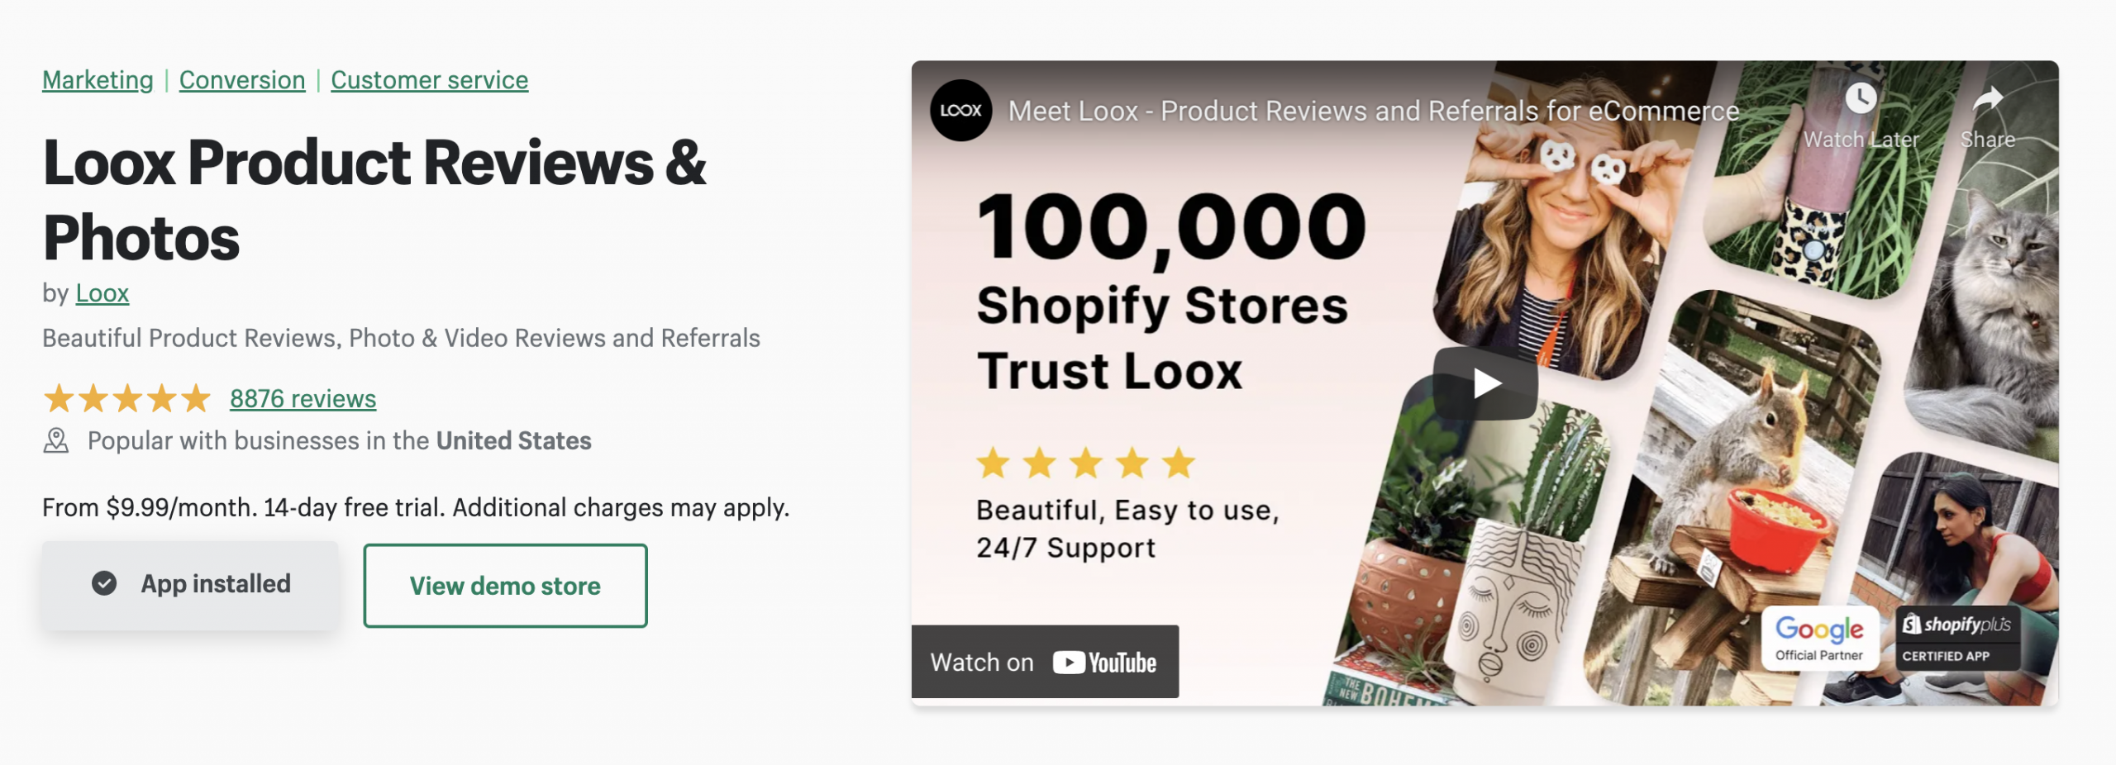Click the Share arrow icon
The width and height of the screenshot is (2116, 765).
[1988, 99]
